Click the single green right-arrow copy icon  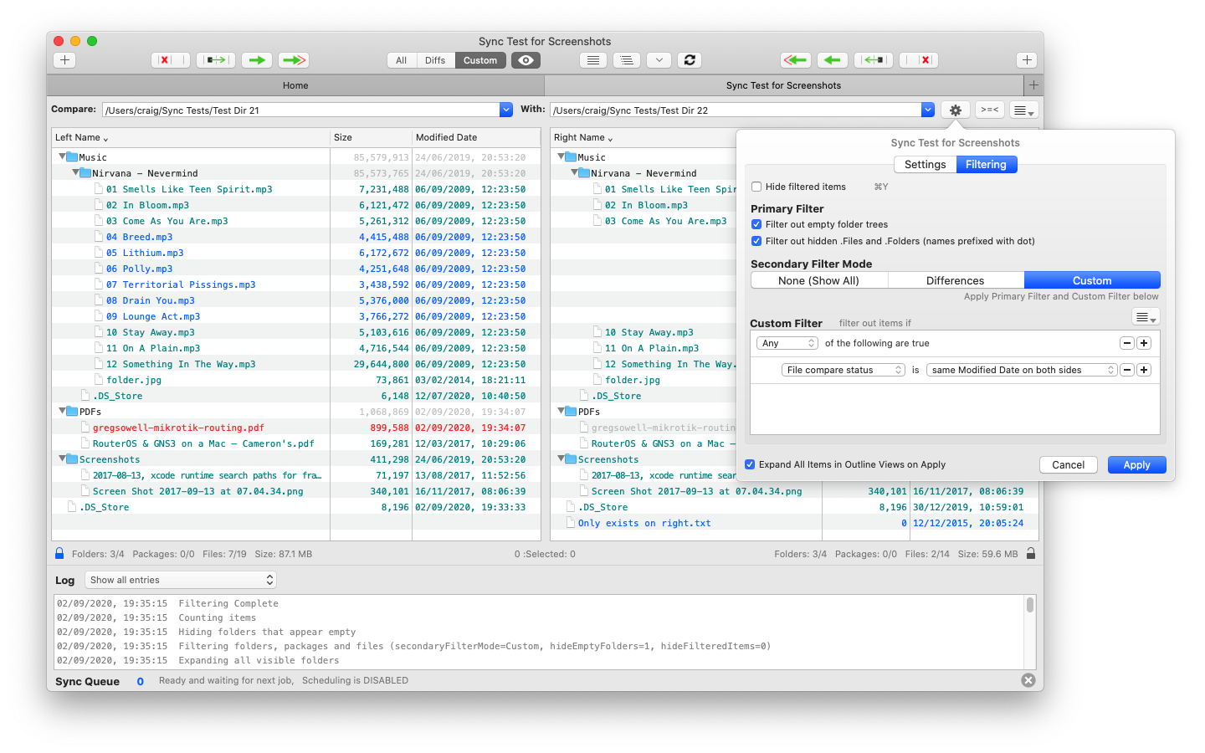coord(257,60)
